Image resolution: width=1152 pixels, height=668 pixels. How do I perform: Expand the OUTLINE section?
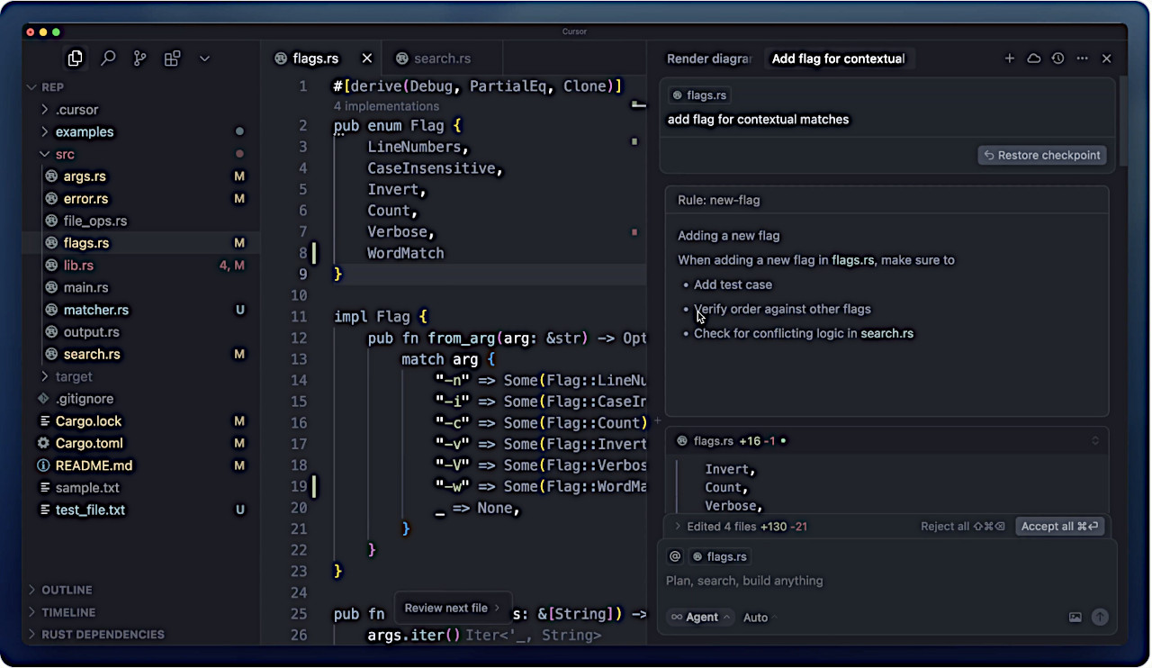(67, 590)
